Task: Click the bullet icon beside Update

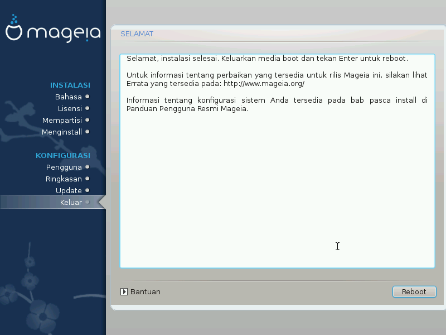Action: pos(88,190)
